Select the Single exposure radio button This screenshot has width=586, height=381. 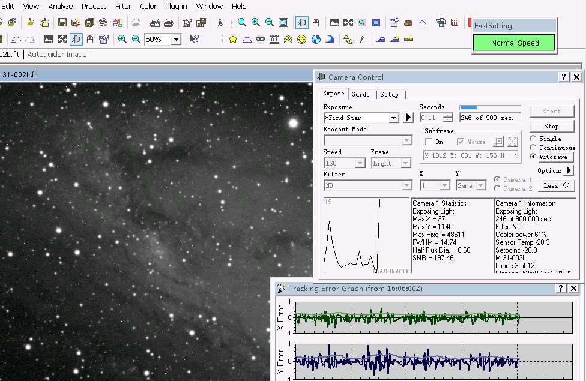pos(533,139)
